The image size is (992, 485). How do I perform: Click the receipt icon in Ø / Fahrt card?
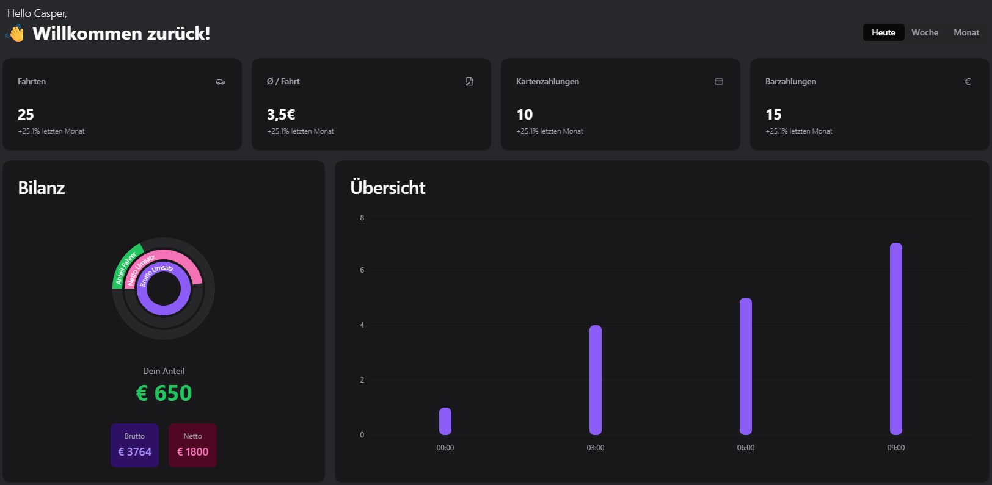tap(469, 82)
